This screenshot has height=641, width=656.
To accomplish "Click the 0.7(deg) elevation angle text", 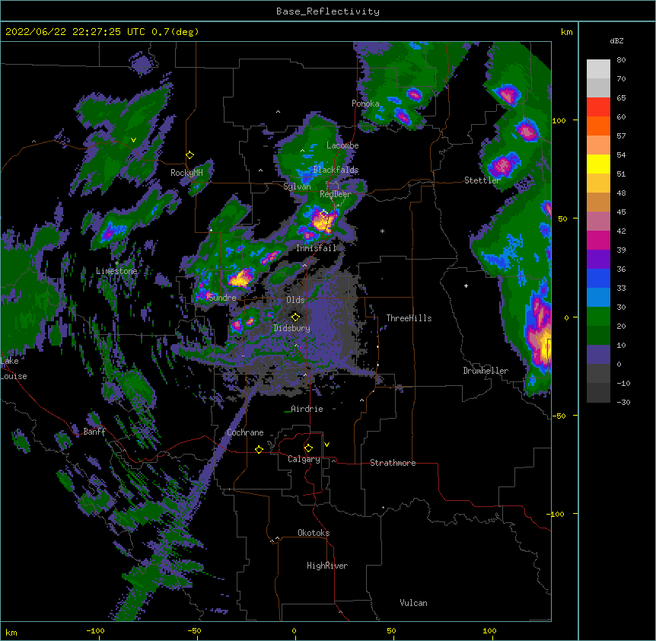I will 175,32.
